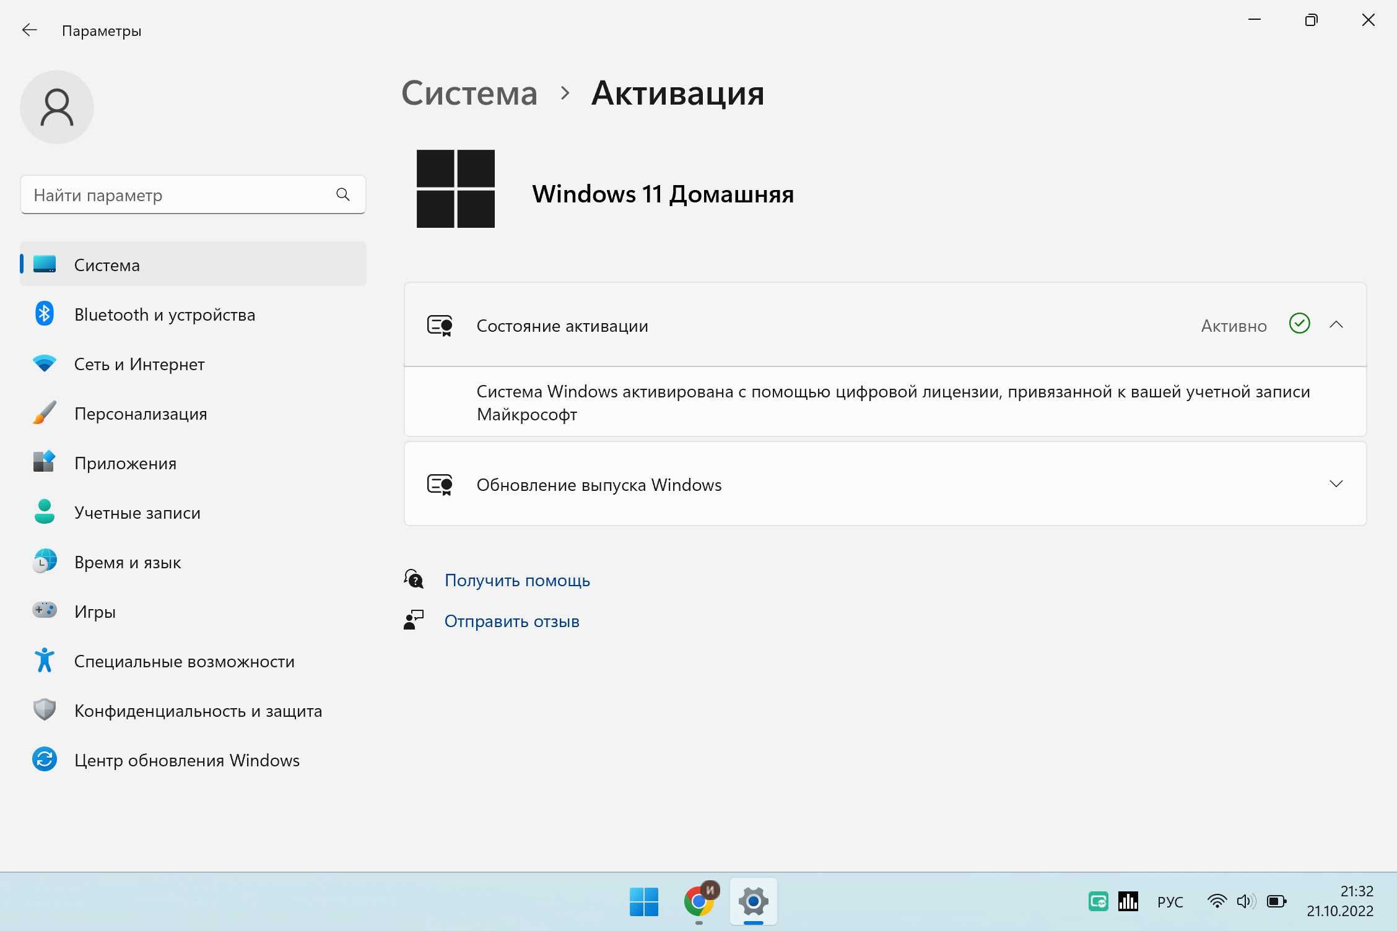Click the Wi-Fi network icon in sidebar

click(44, 363)
